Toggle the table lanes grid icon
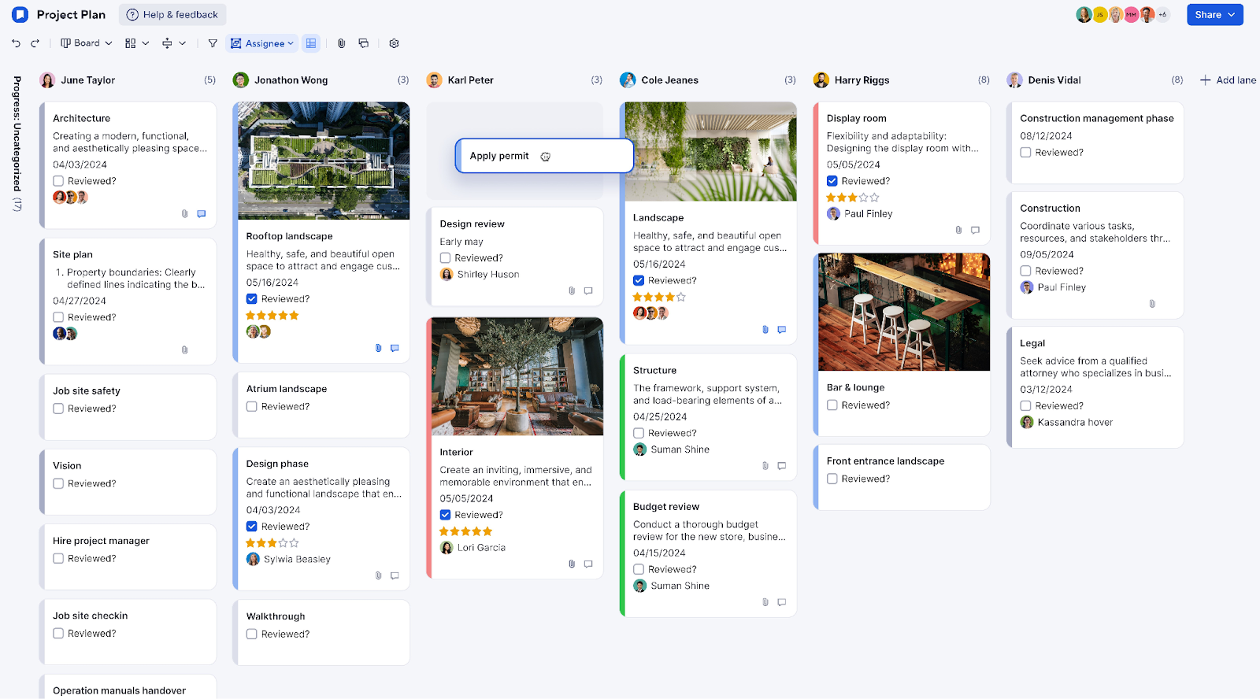Screen dimensions: 1260x699 pyautogui.click(x=311, y=43)
